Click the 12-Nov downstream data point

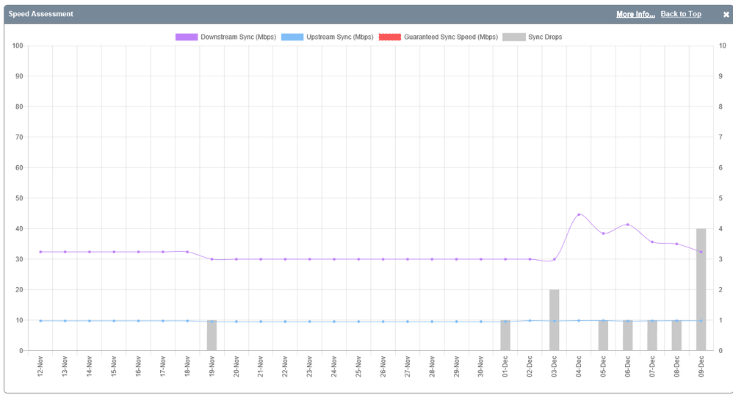[x=40, y=252]
